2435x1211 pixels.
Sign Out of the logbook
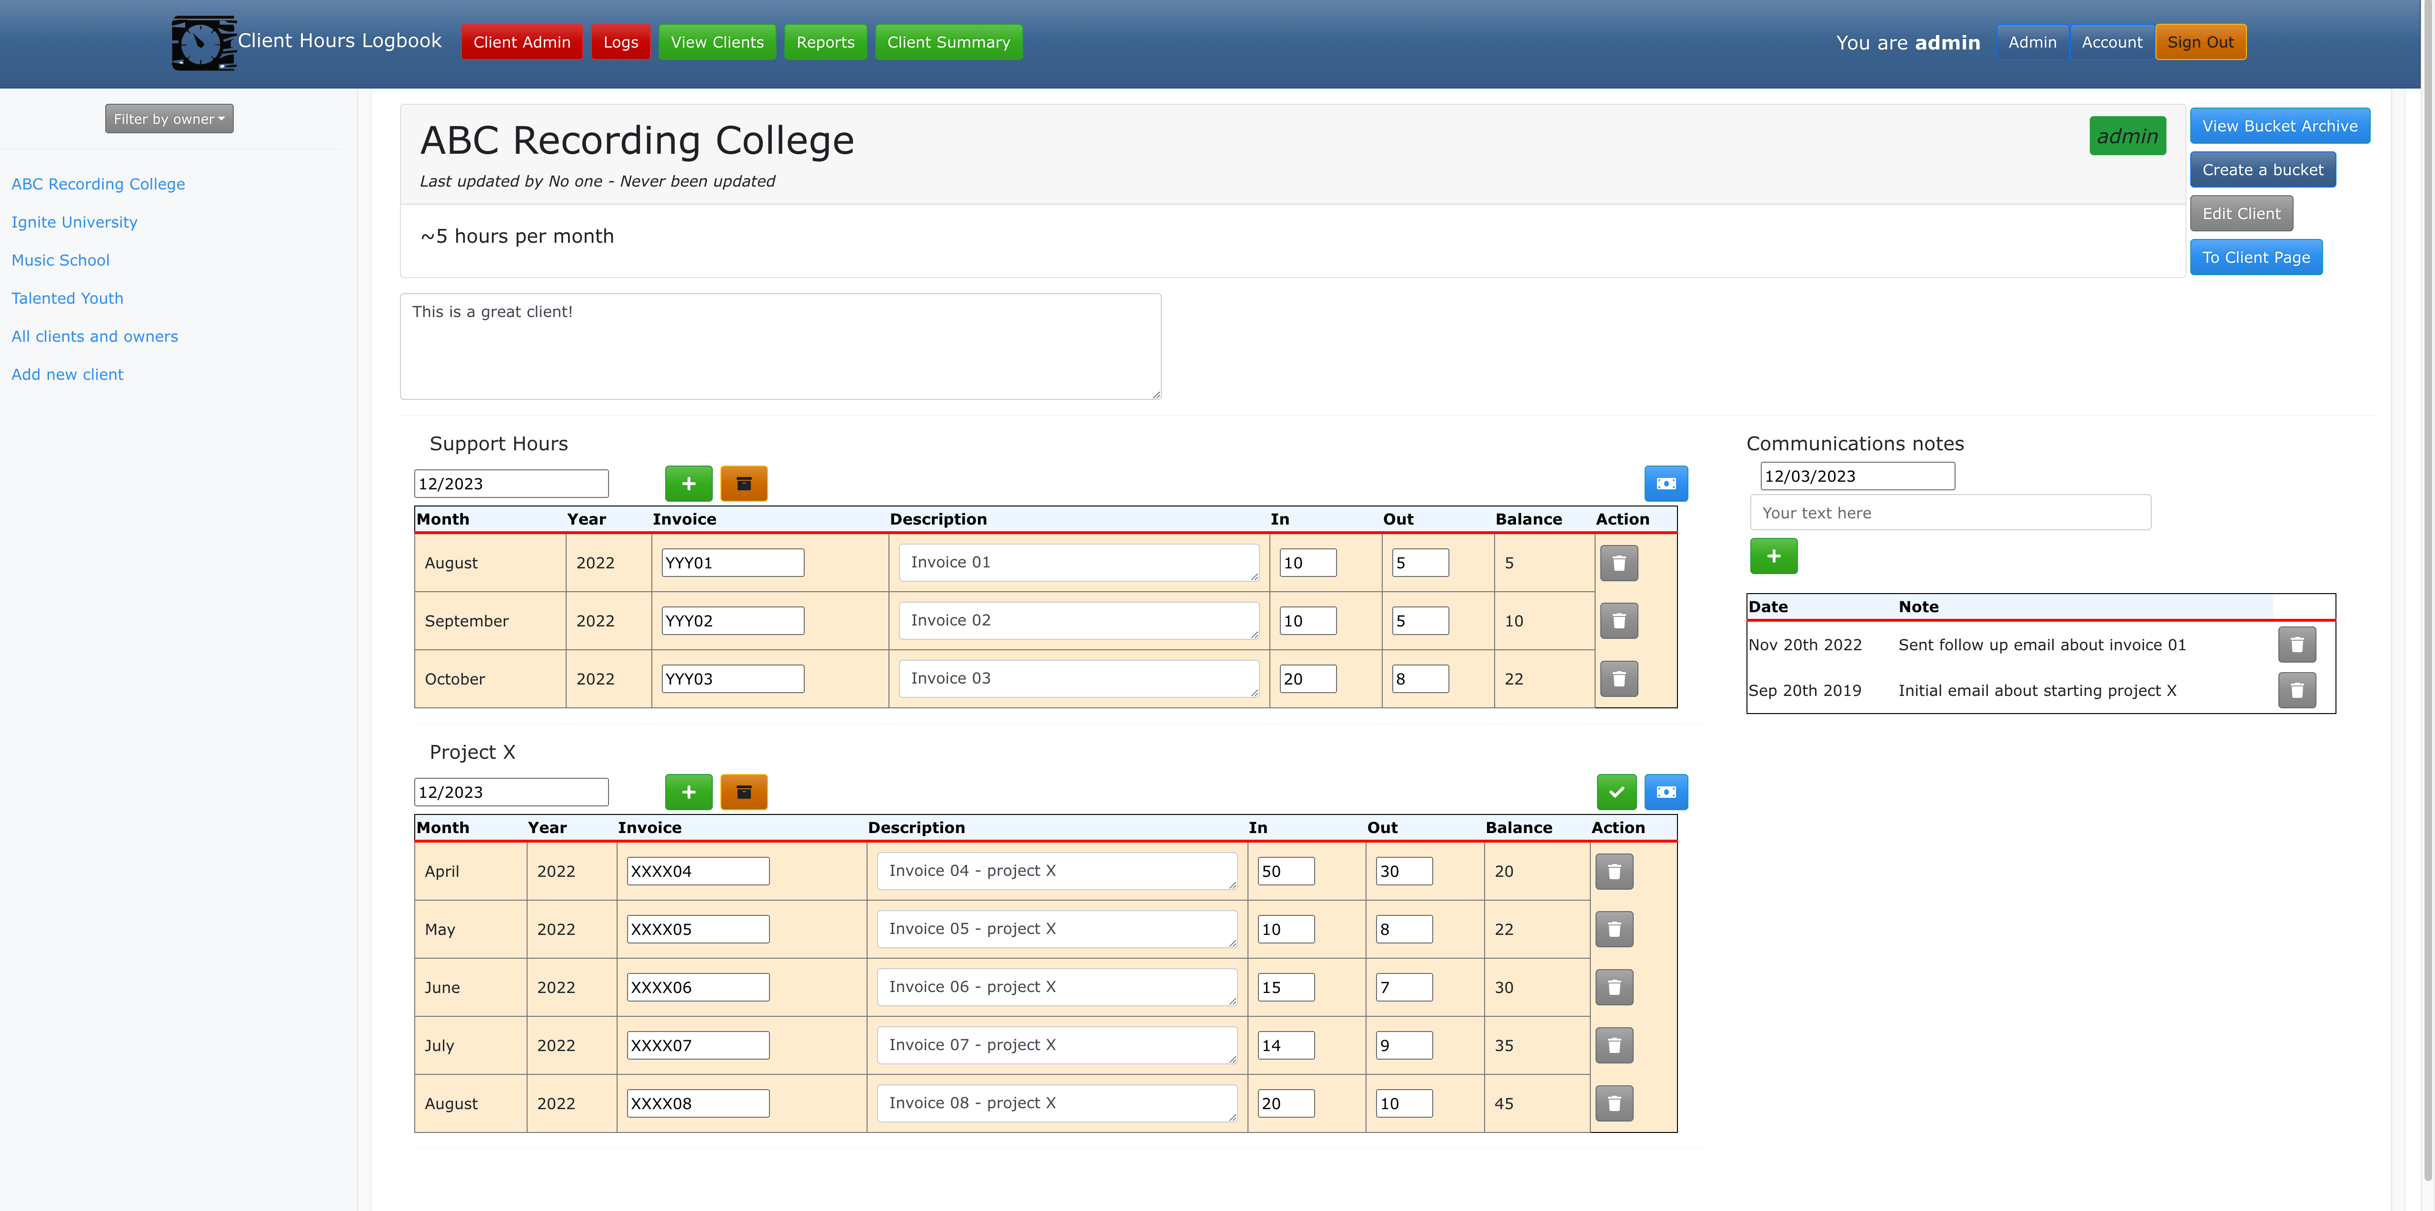pos(2200,41)
